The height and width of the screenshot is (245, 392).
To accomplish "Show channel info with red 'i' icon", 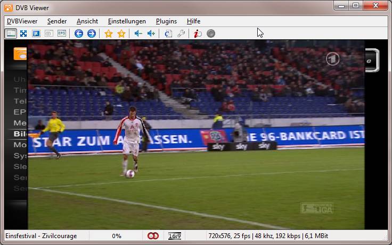I will (198, 33).
